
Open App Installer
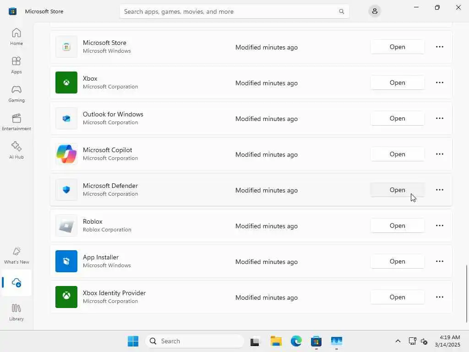[397, 261]
